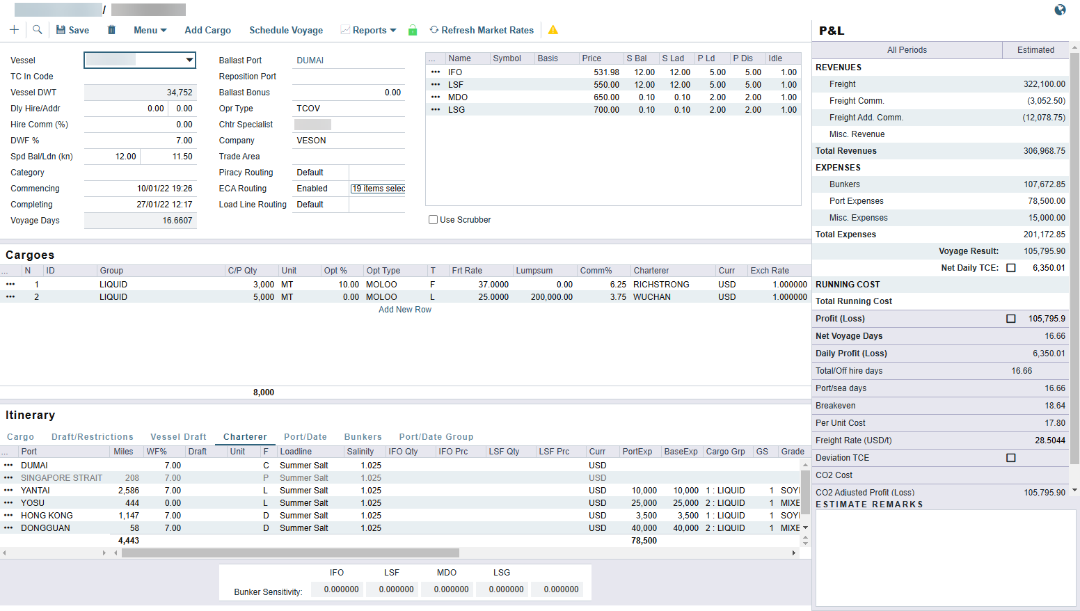
Task: Click the plus icon to create new estimate
Action: click(14, 30)
